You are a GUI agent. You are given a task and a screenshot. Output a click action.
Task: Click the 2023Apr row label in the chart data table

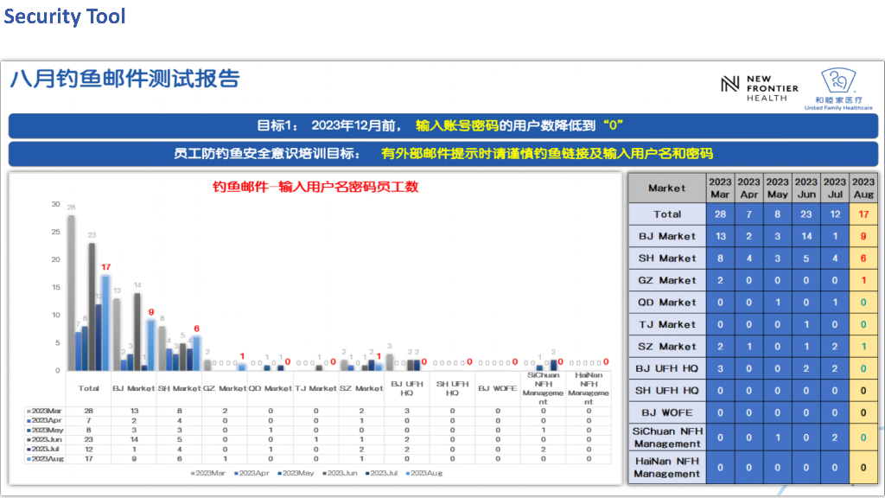pyautogui.click(x=45, y=421)
